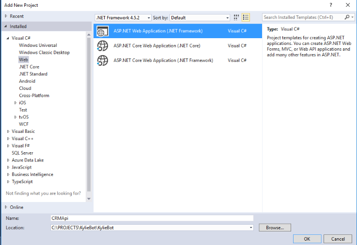357x245 pixels.
Task: Click the Location path input field
Action: click(x=149, y=228)
